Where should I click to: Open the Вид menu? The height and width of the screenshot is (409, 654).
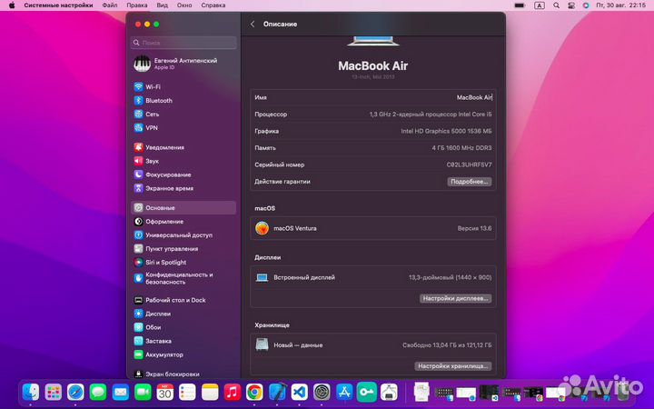click(163, 5)
